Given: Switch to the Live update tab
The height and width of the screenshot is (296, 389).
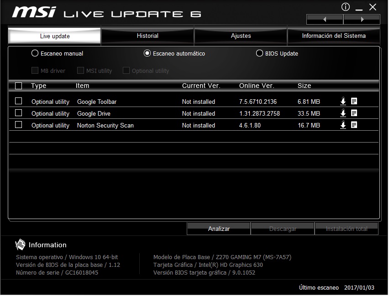Looking at the screenshot, I should click(55, 36).
